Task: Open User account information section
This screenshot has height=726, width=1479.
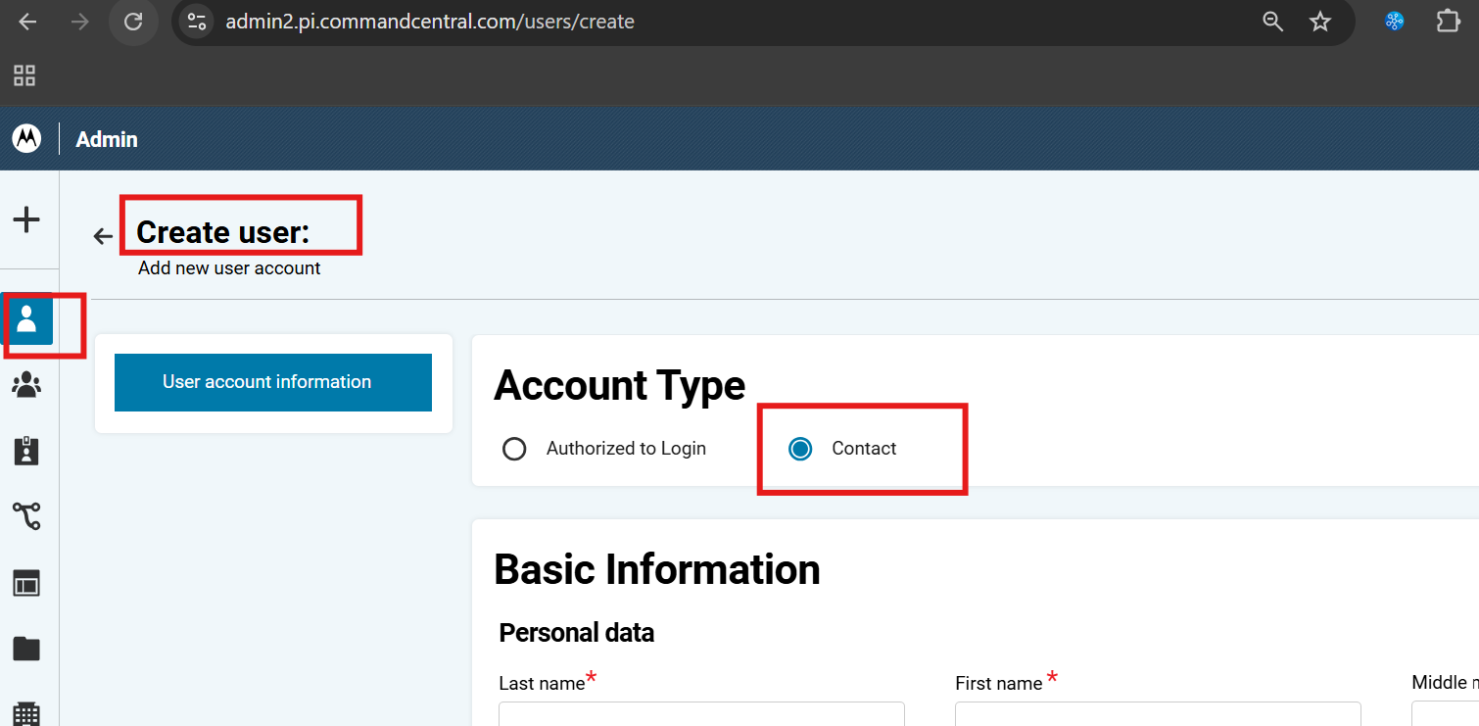Action: pyautogui.click(x=273, y=382)
